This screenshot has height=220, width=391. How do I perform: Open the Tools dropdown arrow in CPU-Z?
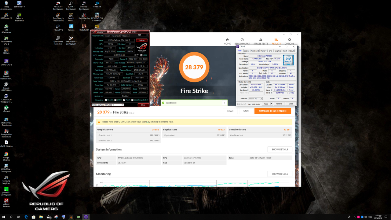coord(272,104)
